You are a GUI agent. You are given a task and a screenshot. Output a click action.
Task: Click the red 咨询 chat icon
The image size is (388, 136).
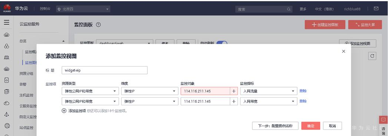(x=383, y=120)
